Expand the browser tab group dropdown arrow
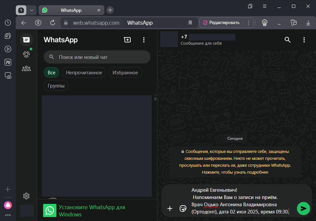Image resolution: width=316 pixels, height=221 pixels. [x=32, y=10]
